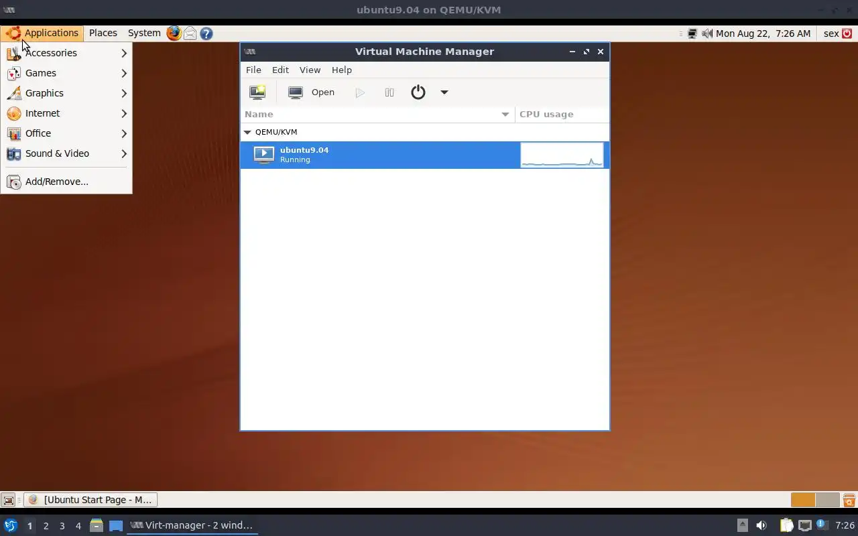Click the CPU usage column header
Screen dimensions: 858x536
[x=562, y=114]
